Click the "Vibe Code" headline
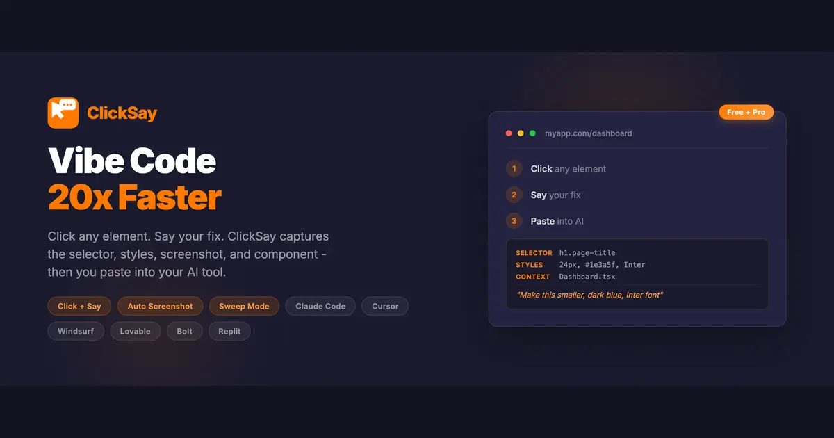The image size is (834, 438). 132,161
